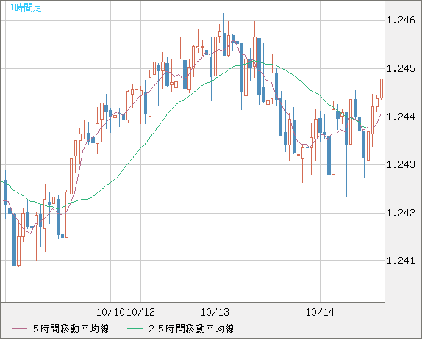Click the last red candlestick at the chart's right edge
The width and height of the screenshot is (422, 339).
pos(382,89)
